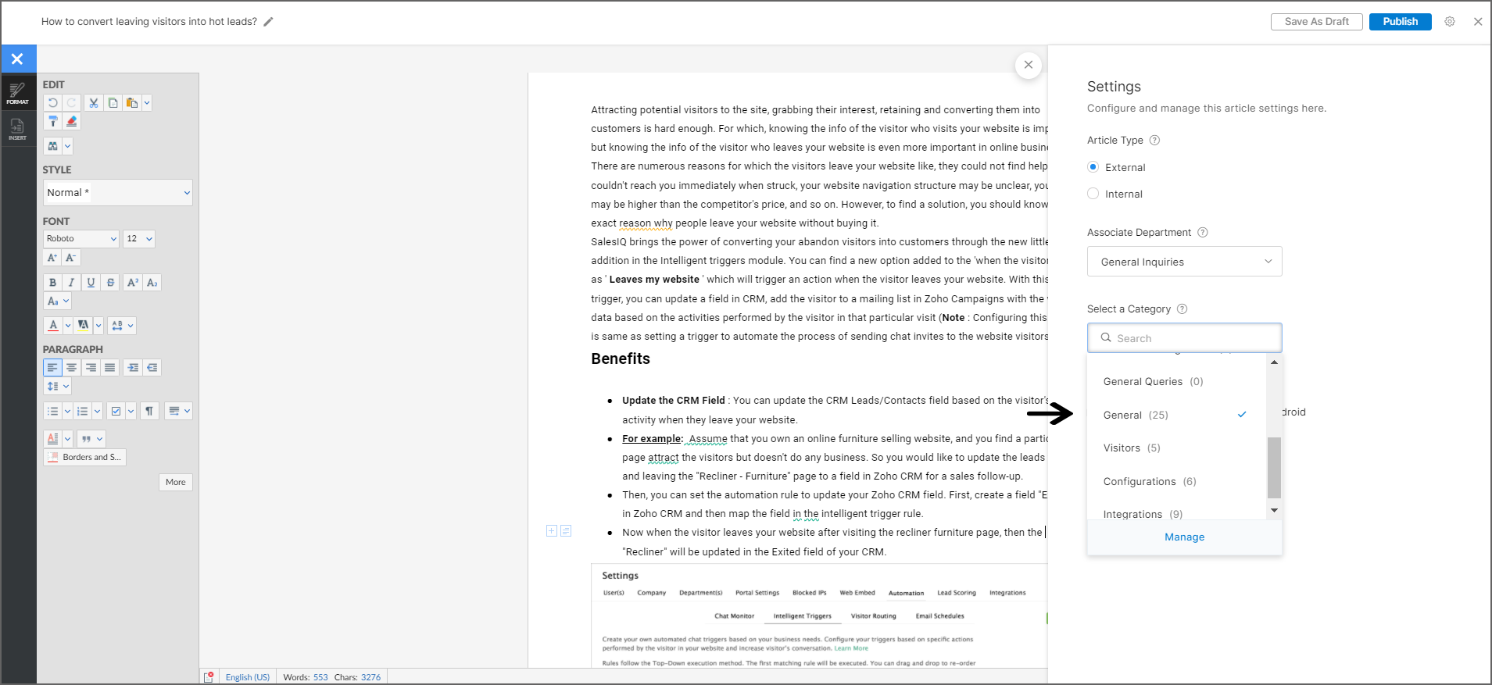Click the pencil icon to rename article title
The height and width of the screenshot is (685, 1492).
point(268,22)
